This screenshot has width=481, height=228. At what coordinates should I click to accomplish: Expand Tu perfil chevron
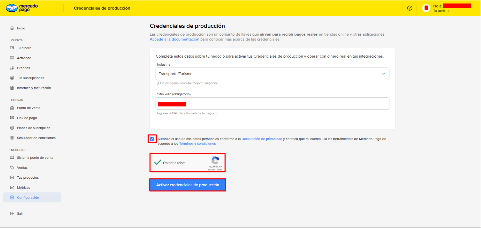(x=449, y=11)
